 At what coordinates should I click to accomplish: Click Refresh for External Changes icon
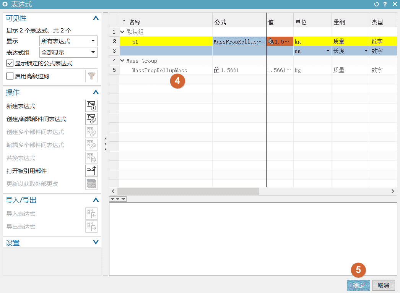click(91, 184)
